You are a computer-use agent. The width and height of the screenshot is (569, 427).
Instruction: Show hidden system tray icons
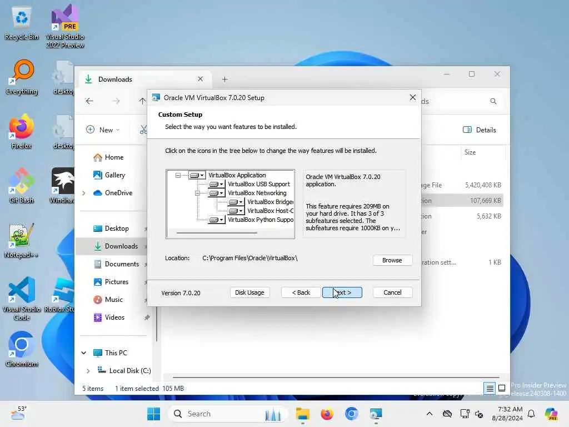tap(430, 414)
